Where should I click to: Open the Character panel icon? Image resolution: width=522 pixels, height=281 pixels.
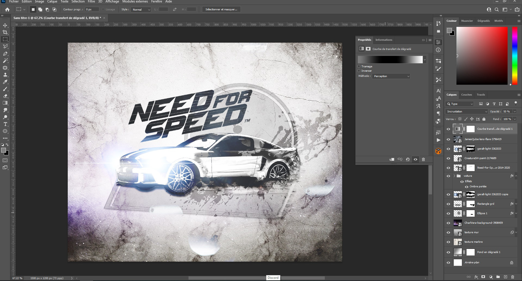(x=438, y=91)
